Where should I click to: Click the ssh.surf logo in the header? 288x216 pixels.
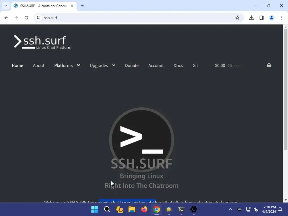pos(43,42)
